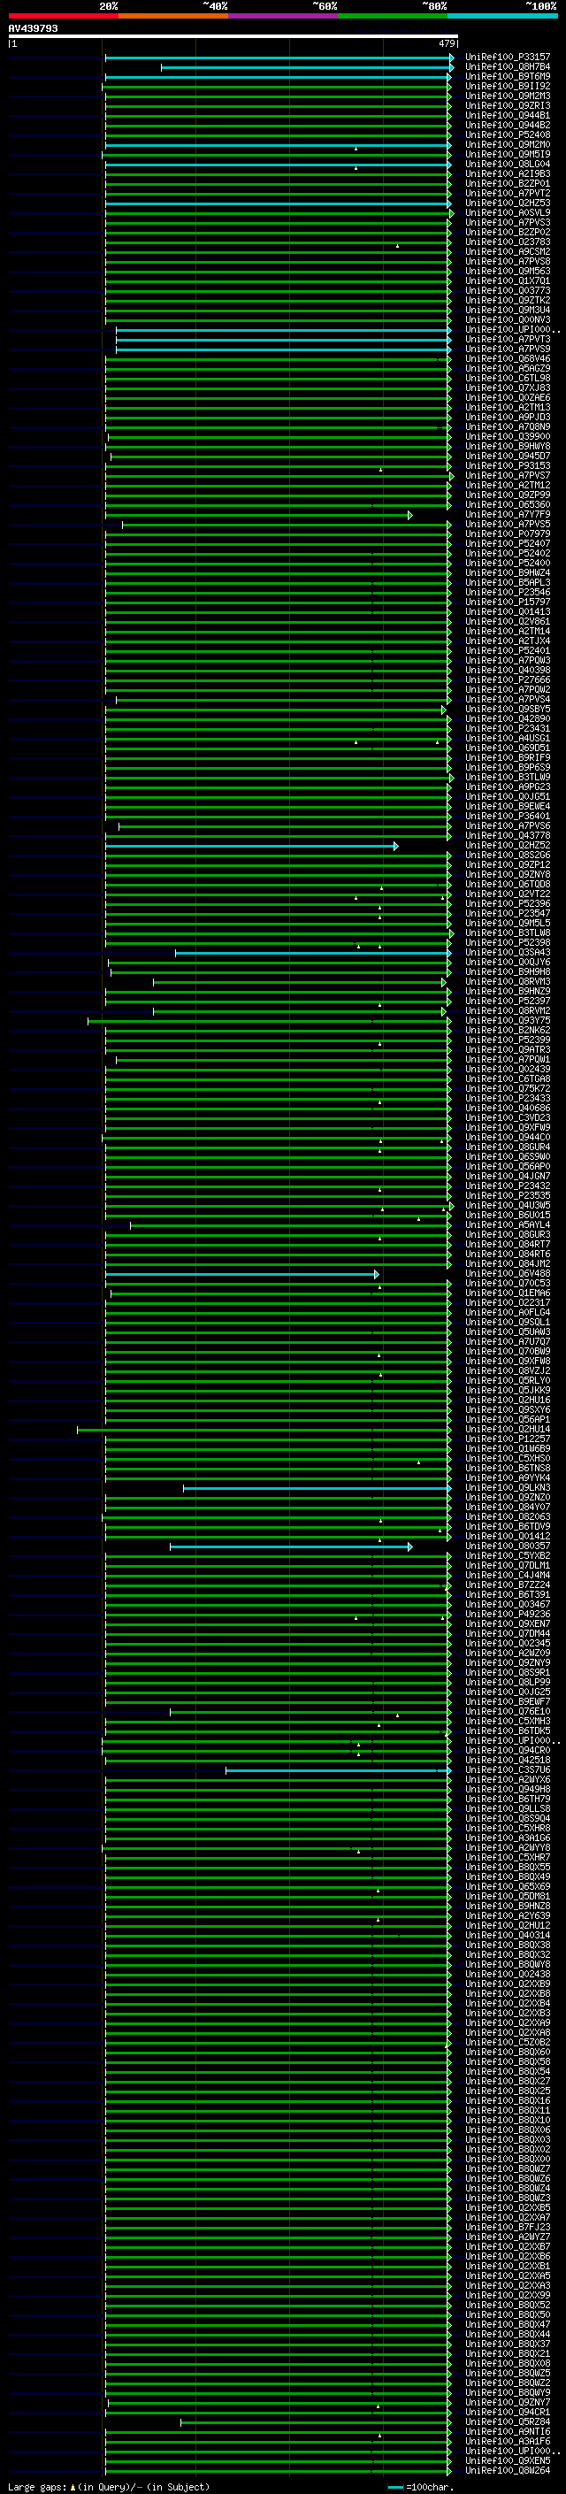The height and width of the screenshot is (2494, 566).
Task: Select hit label UniRef100_Q9SBY5
Action: tap(507, 710)
